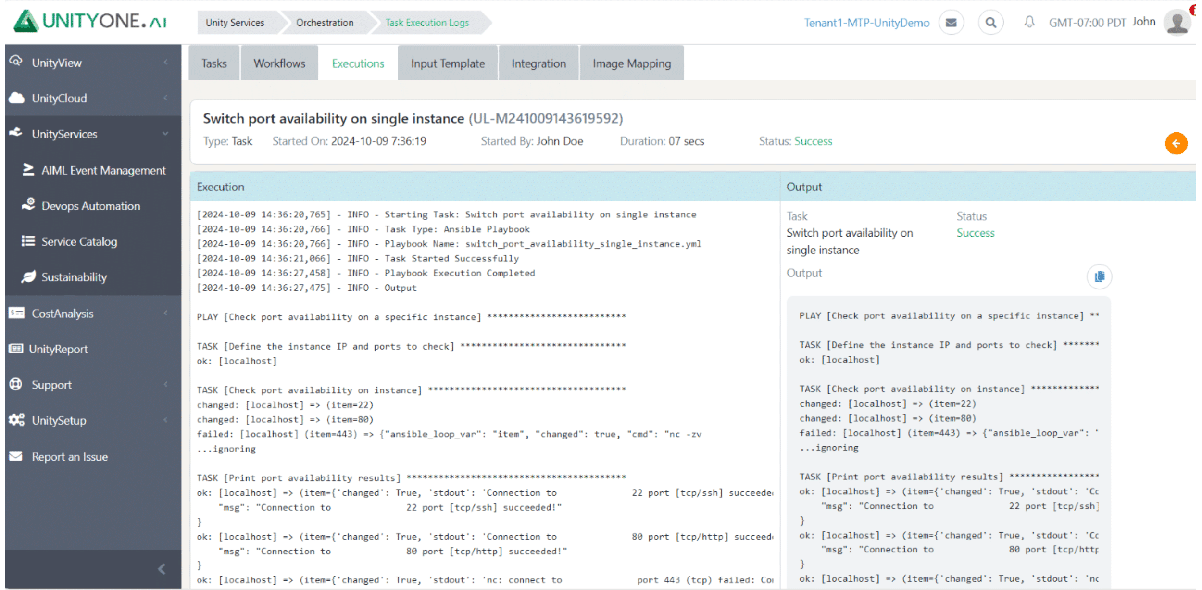
Task: Click the Sustainability leaf icon
Action: pyautogui.click(x=28, y=276)
